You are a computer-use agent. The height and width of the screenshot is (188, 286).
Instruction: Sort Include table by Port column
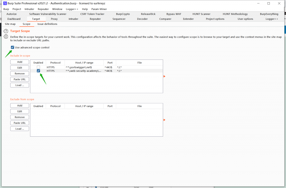coord(110,63)
